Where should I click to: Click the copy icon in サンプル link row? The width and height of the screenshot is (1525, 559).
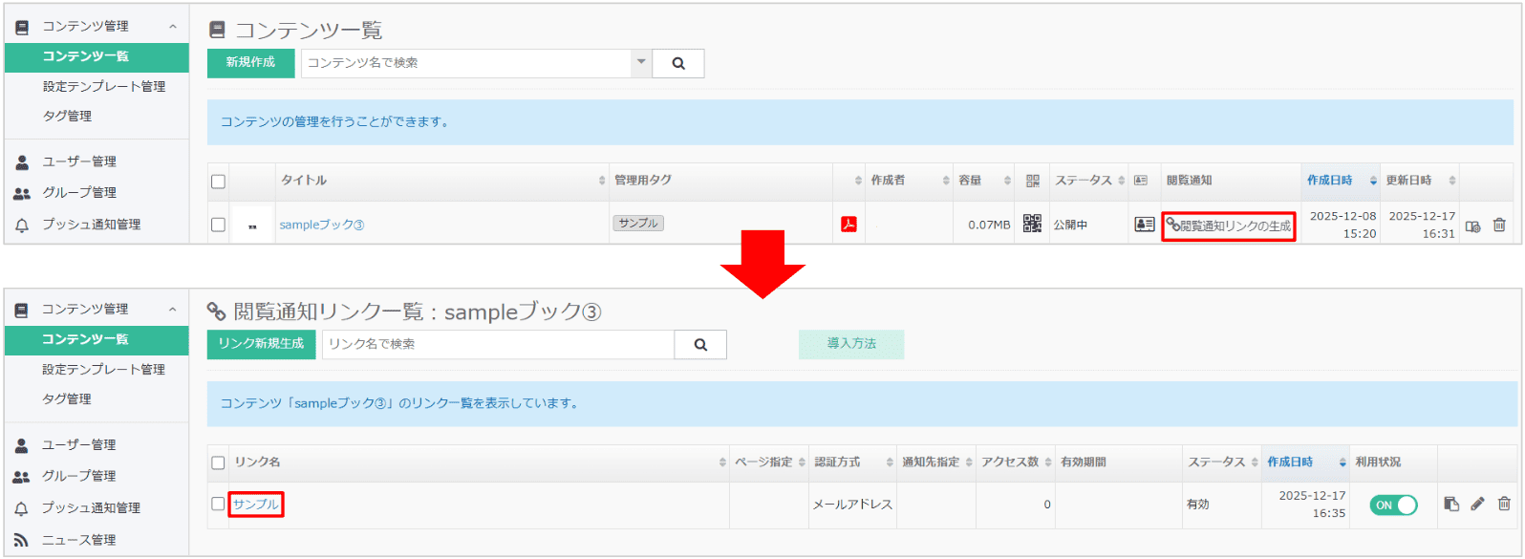click(x=1451, y=504)
